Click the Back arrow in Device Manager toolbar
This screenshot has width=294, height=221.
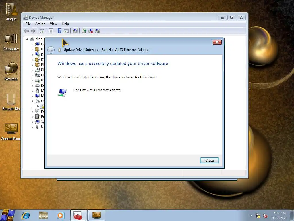26,31
